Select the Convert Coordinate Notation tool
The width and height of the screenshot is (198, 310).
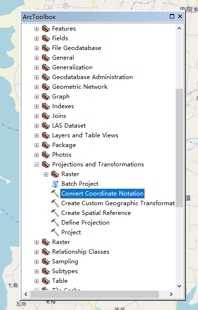pyautogui.click(x=103, y=194)
